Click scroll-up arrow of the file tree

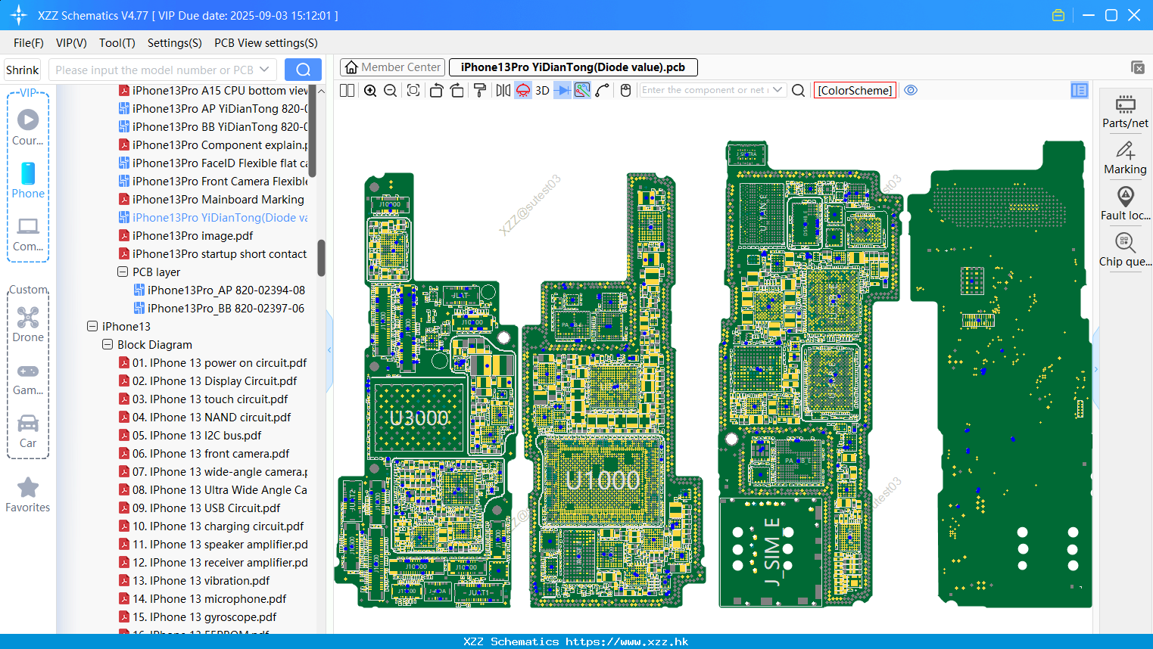pos(321,91)
